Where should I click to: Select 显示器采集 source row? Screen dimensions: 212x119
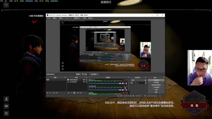tap(77, 82)
